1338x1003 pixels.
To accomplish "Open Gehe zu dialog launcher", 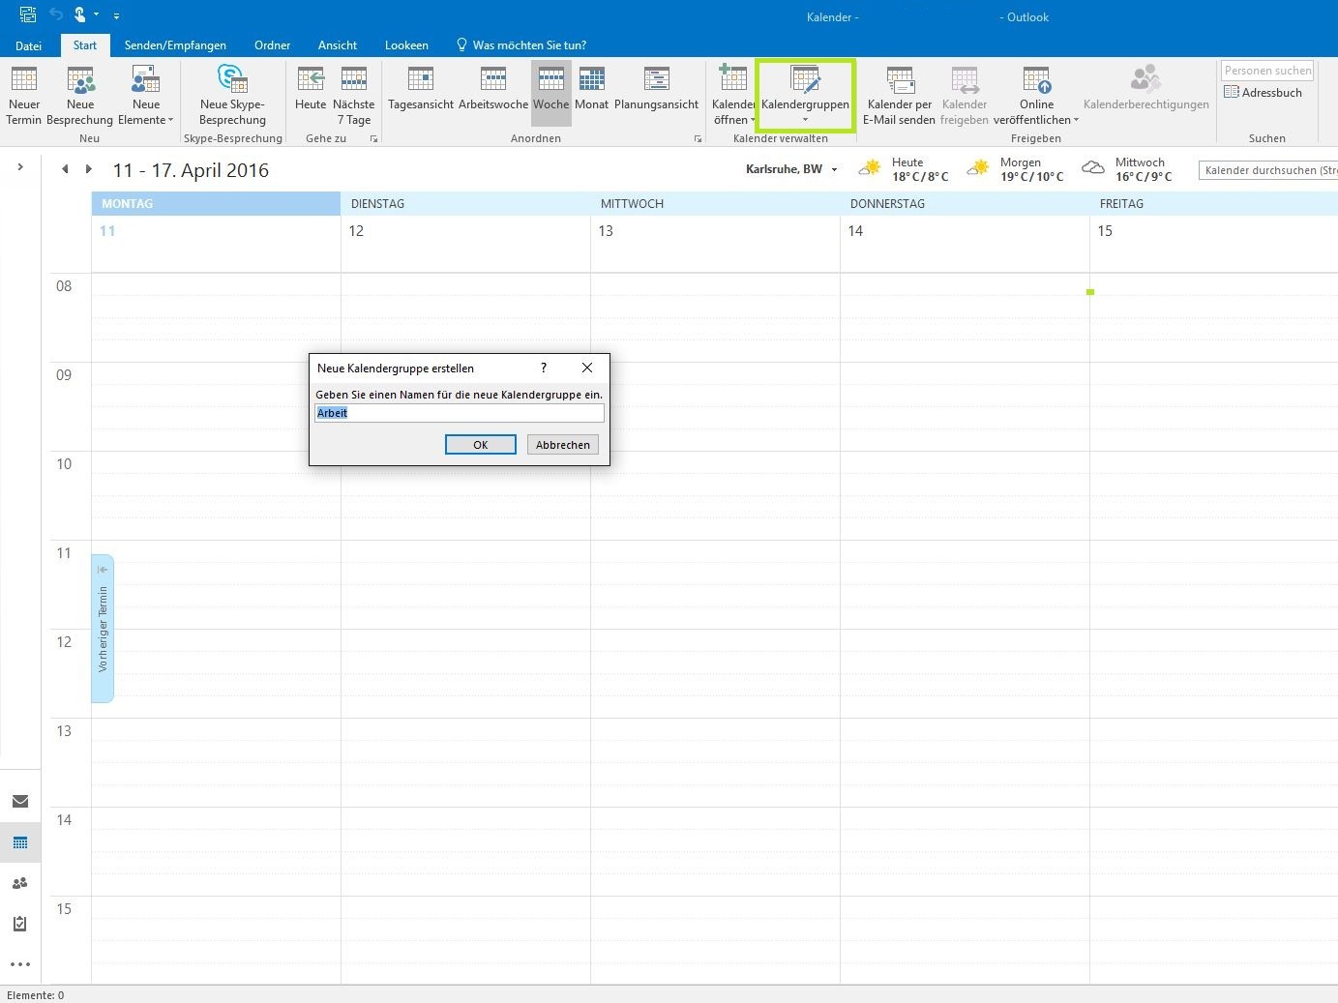I will 374,139.
